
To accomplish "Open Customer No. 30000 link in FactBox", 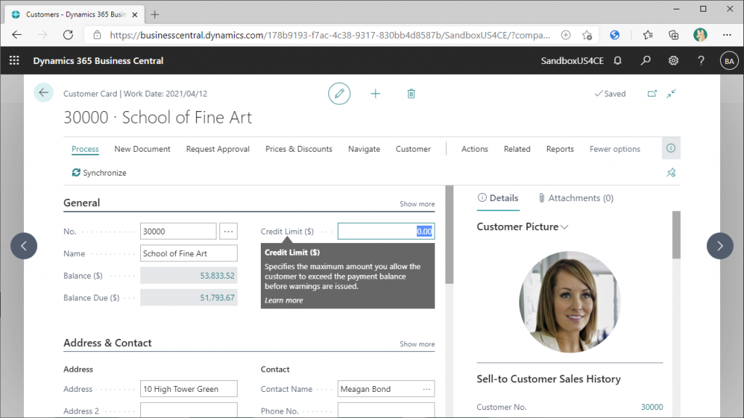I will click(652, 407).
